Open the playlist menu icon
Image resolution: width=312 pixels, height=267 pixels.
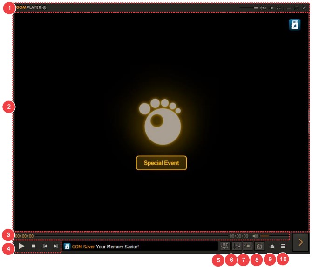(283, 246)
